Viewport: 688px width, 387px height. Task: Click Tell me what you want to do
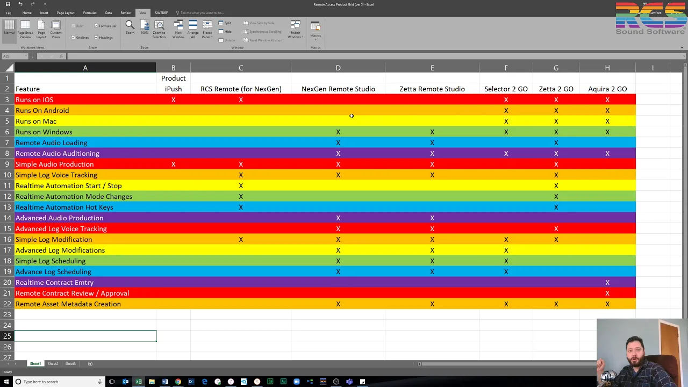click(x=202, y=13)
